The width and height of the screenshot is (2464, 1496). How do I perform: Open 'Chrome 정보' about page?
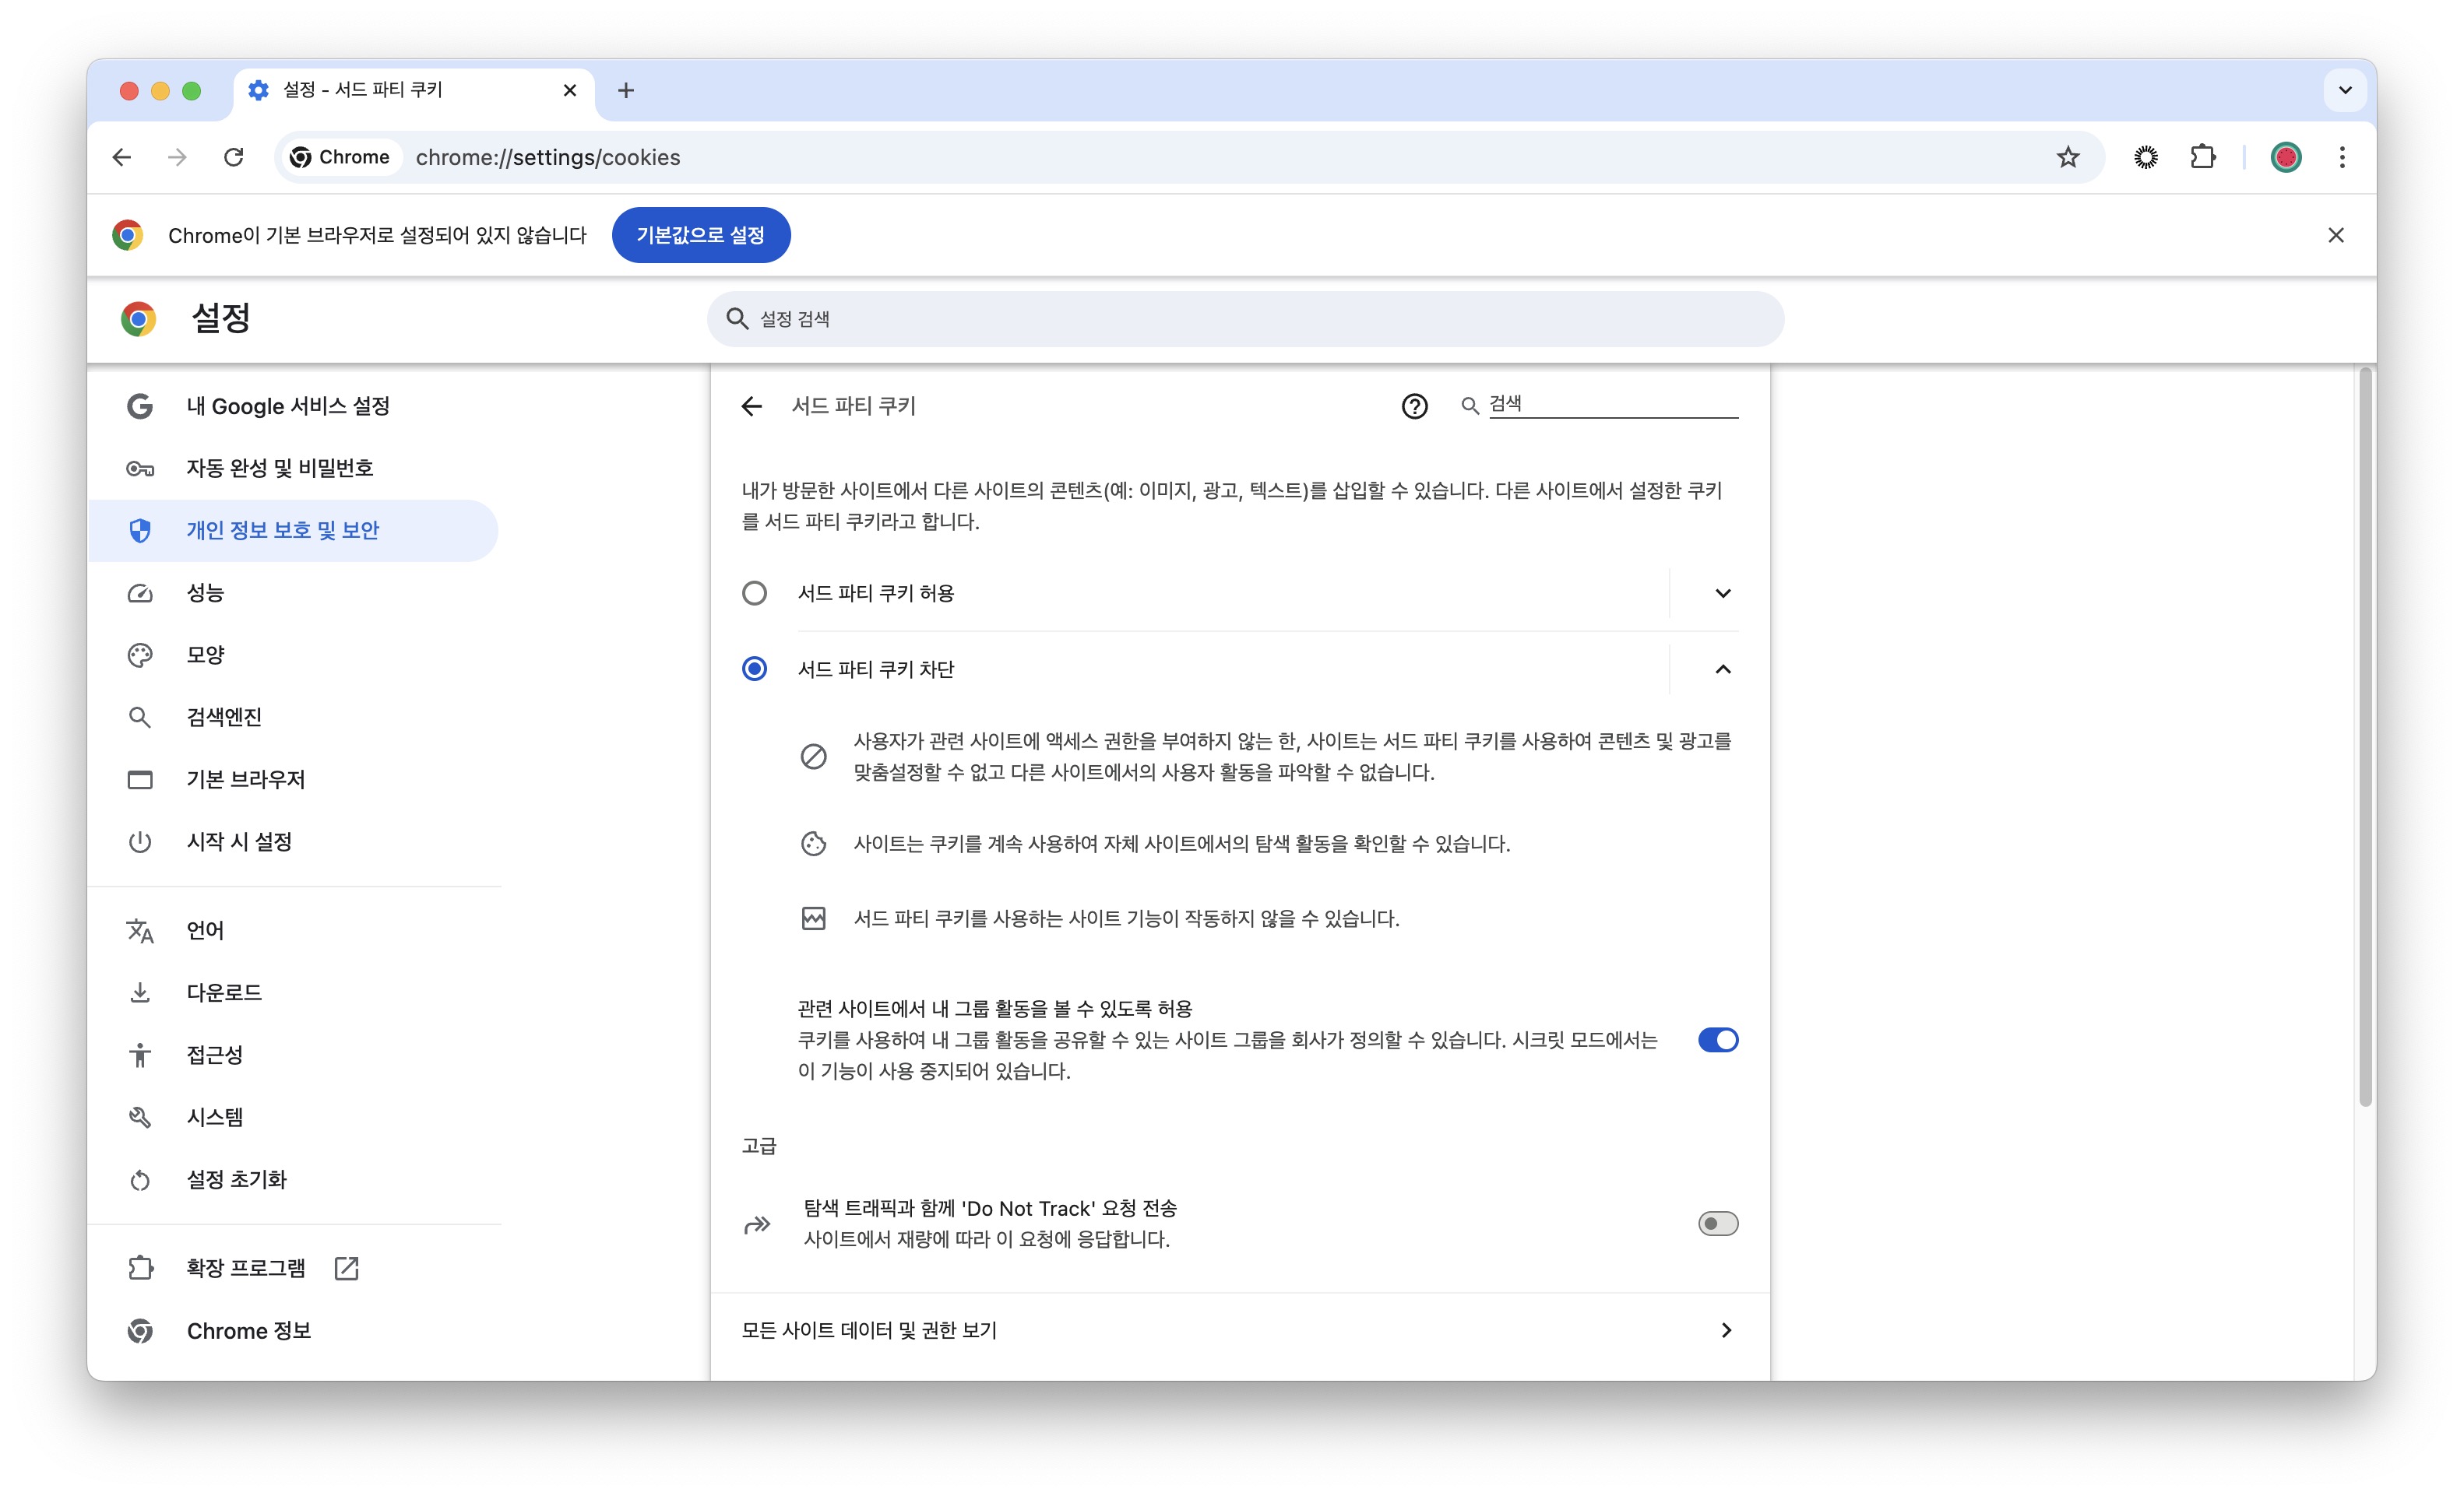(x=294, y=1331)
